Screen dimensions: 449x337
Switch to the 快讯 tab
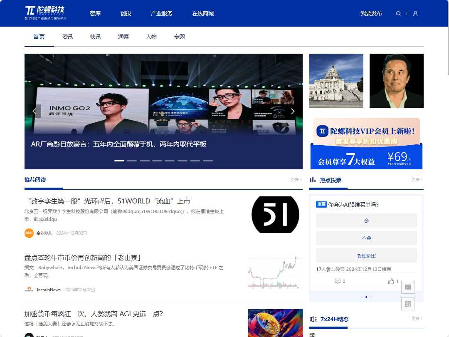pyautogui.click(x=96, y=37)
